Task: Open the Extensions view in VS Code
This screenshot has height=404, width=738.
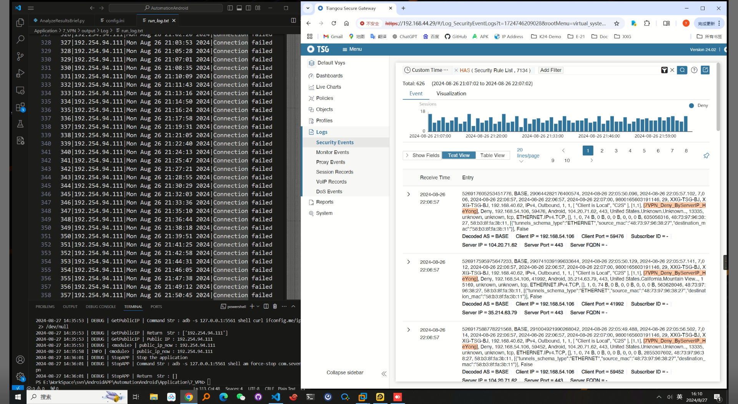Action: pos(20,108)
